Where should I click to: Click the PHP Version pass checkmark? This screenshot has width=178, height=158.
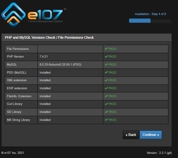pyautogui.click(x=106, y=57)
